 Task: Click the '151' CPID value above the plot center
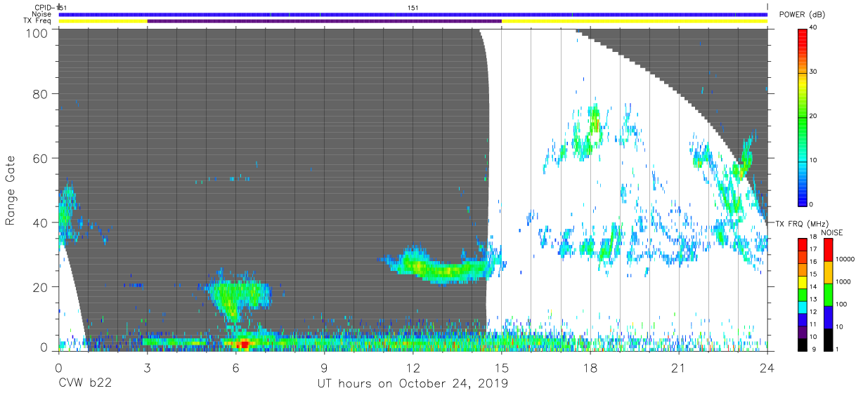point(413,8)
